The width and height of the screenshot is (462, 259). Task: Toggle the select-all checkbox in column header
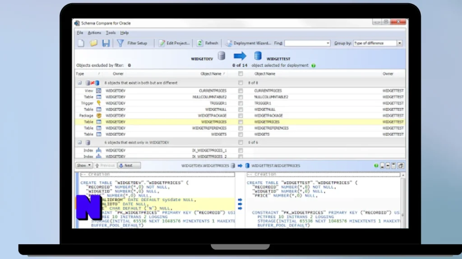click(240, 74)
